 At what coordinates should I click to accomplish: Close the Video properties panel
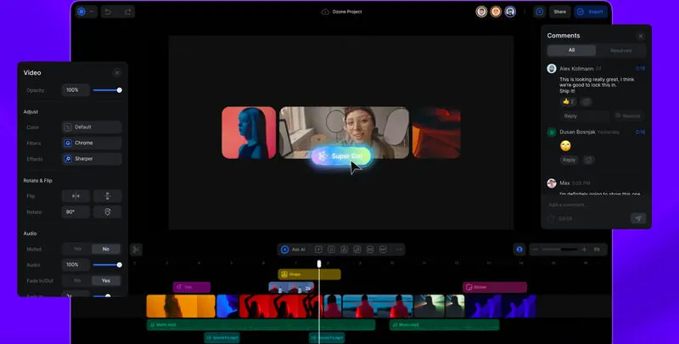point(117,73)
